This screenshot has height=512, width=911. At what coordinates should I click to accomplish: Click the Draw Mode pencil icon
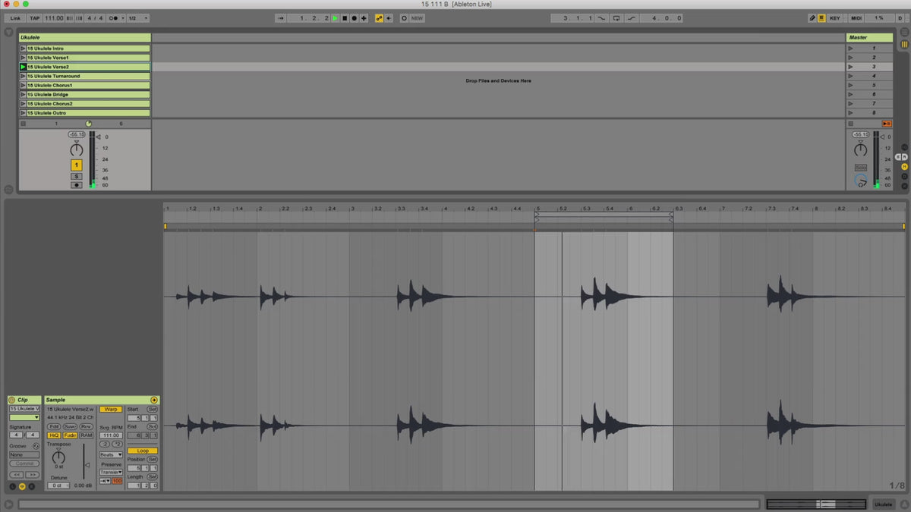coord(812,18)
